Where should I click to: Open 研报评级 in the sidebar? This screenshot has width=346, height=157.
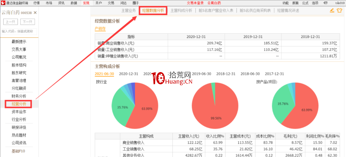coord(19,127)
